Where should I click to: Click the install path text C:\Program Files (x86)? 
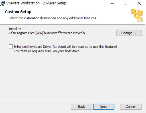(47, 33)
